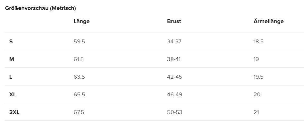Select the 2XL size row label
The image size is (304, 132).
coord(14,112)
